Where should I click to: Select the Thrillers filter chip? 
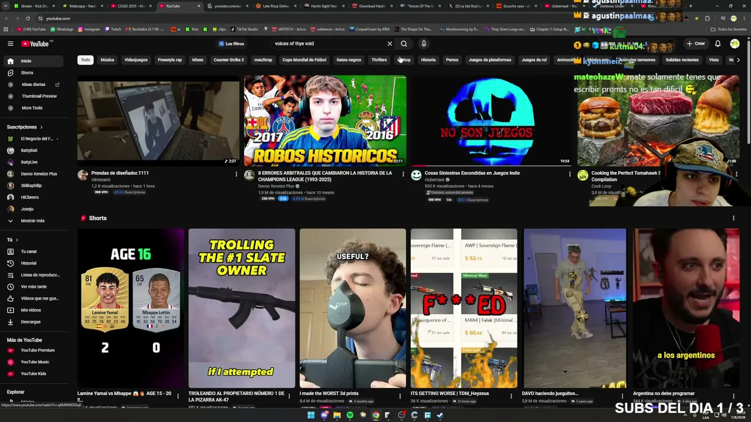click(x=379, y=60)
